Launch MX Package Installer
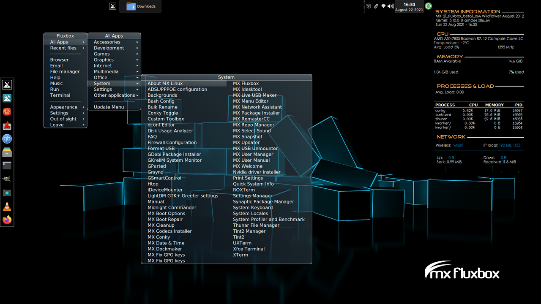The image size is (541, 304). 269,113
